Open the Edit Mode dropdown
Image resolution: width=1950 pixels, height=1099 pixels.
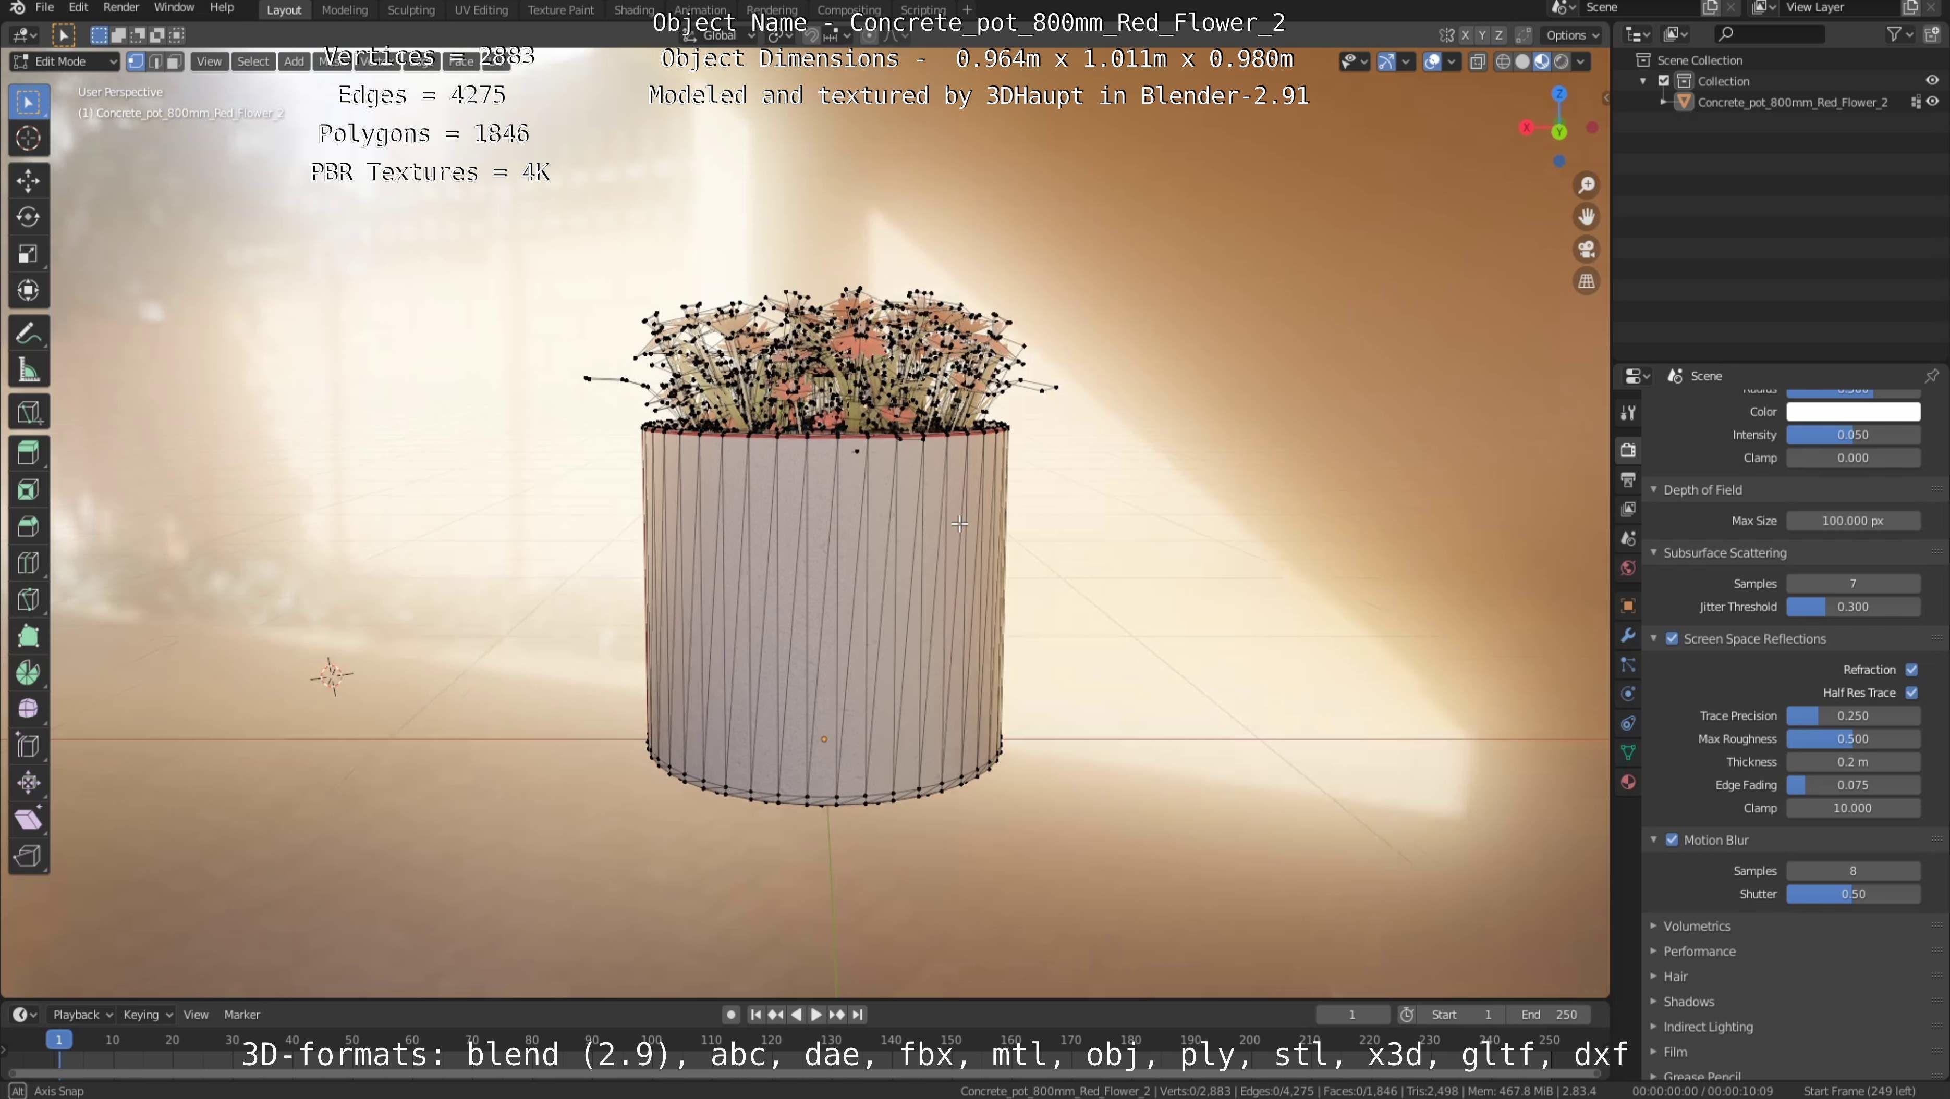coord(65,62)
